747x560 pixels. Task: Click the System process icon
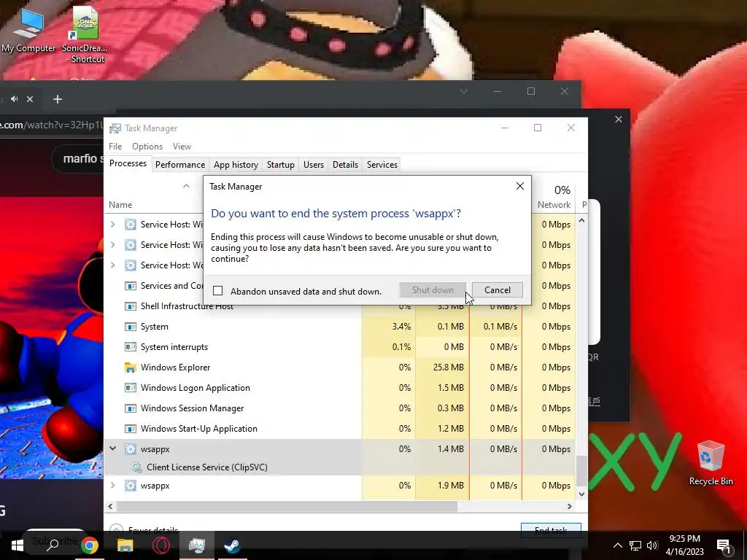click(x=130, y=327)
